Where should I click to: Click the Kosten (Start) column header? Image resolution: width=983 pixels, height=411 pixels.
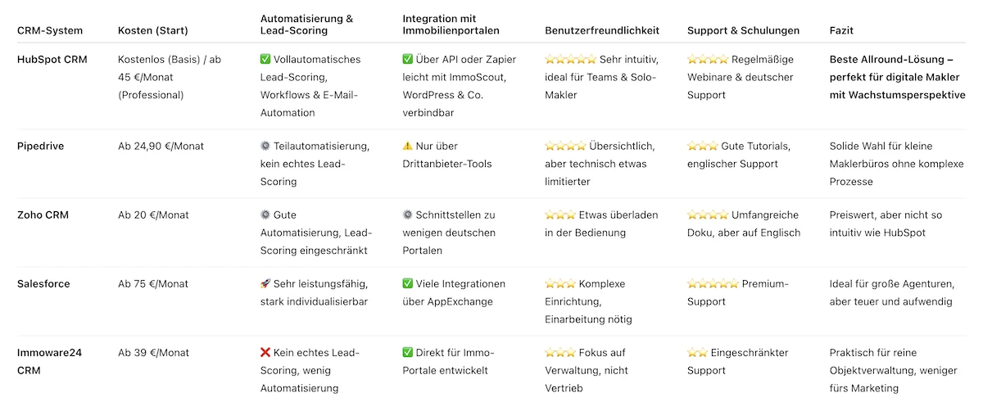tap(153, 31)
